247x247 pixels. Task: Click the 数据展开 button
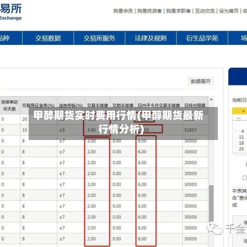click(x=201, y=81)
